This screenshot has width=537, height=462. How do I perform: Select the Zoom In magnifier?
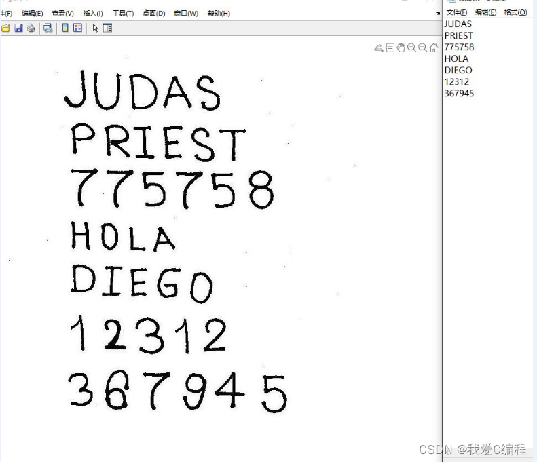(x=412, y=47)
